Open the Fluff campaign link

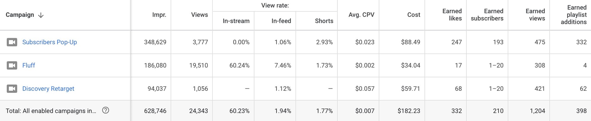pos(29,65)
